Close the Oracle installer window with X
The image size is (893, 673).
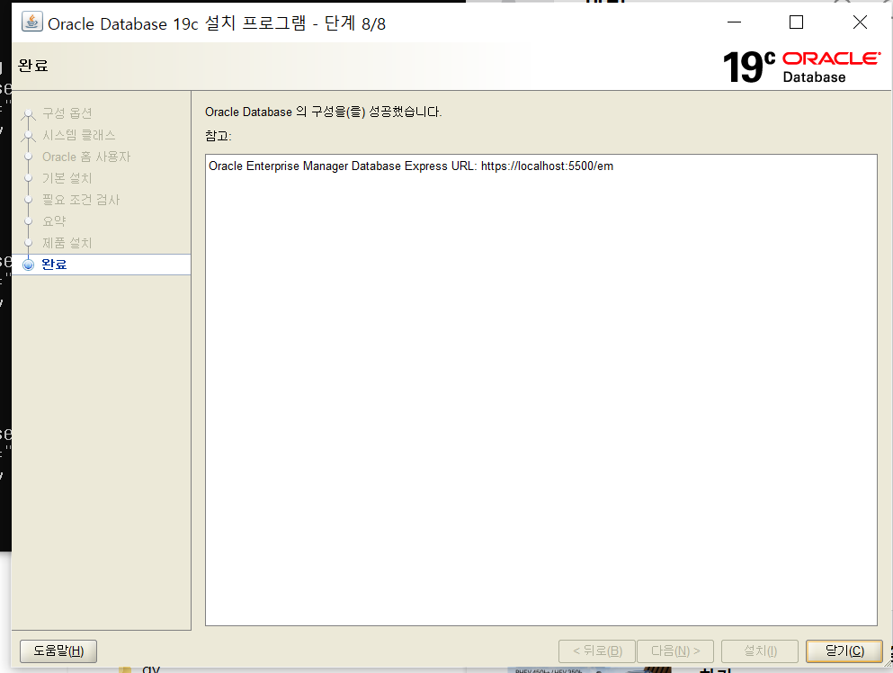click(860, 22)
